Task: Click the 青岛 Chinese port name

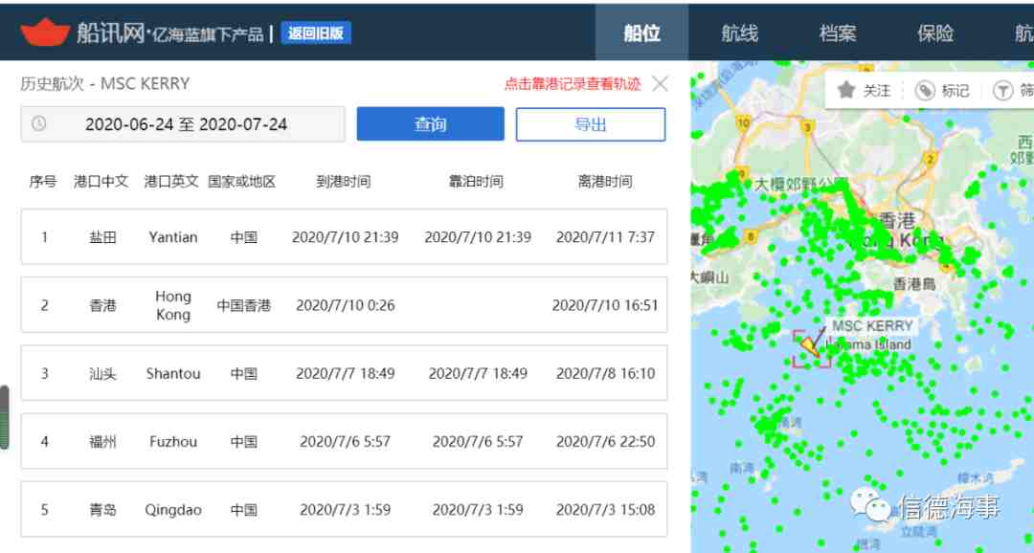Action: pos(102,510)
